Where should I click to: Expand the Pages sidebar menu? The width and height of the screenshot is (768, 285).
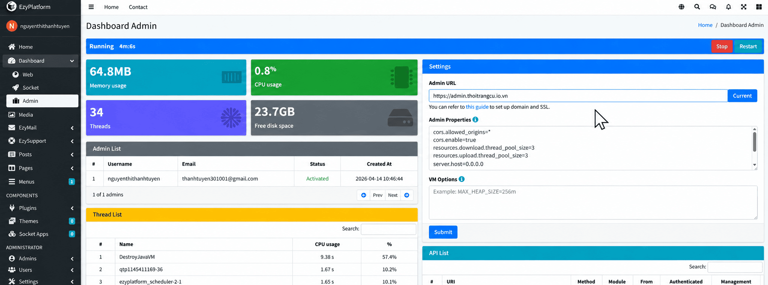(40, 168)
